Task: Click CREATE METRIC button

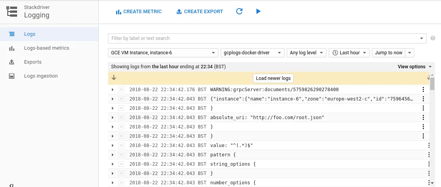Action: tap(139, 12)
